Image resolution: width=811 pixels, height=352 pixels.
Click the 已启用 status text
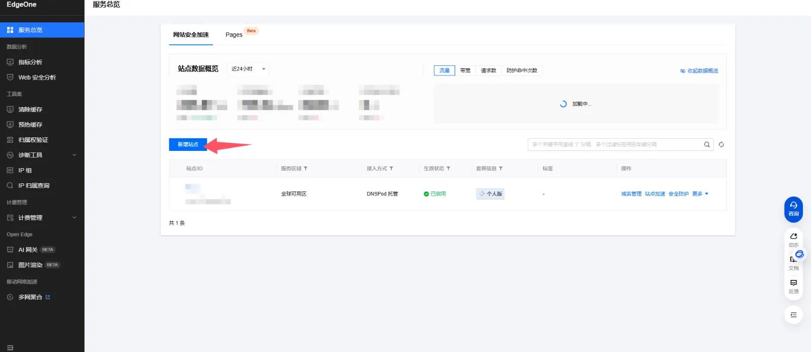[x=438, y=194]
